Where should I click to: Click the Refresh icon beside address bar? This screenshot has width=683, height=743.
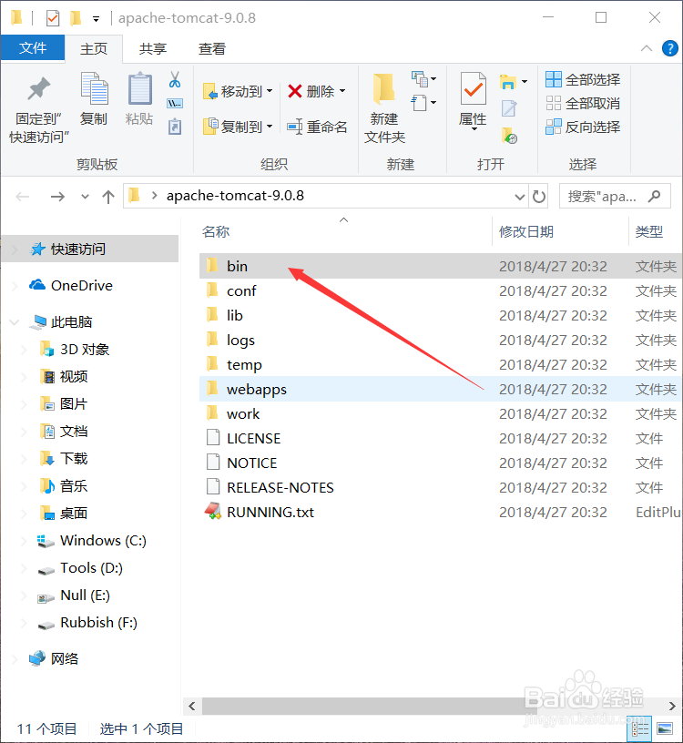[x=539, y=196]
